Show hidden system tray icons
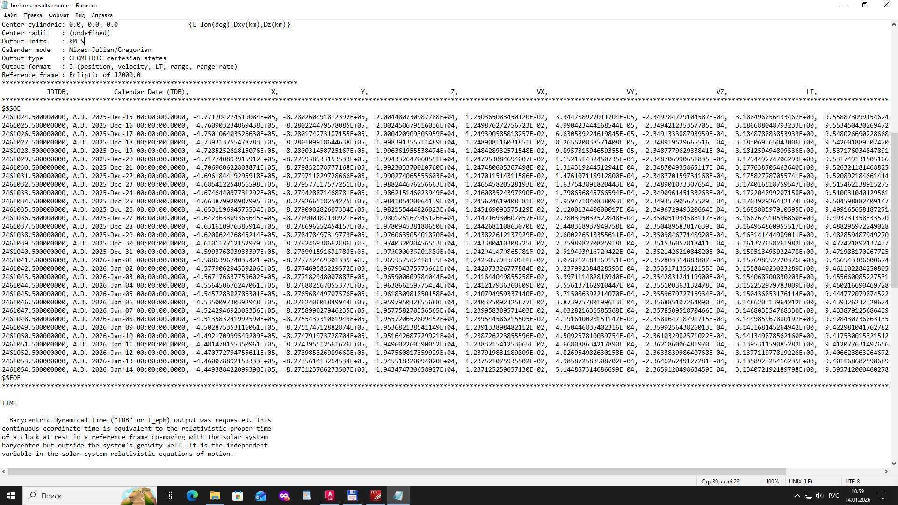The height and width of the screenshot is (505, 898). click(x=797, y=496)
